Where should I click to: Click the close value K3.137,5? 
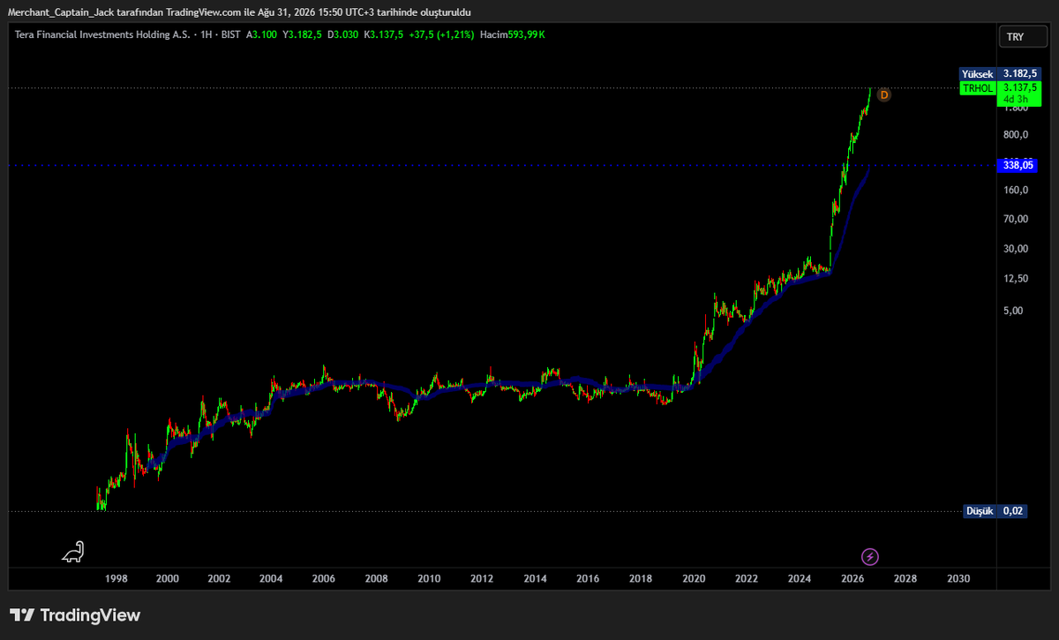(384, 34)
